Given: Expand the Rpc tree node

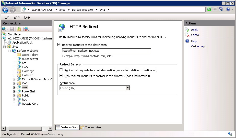Looking at the screenshot, I should (14, 100).
